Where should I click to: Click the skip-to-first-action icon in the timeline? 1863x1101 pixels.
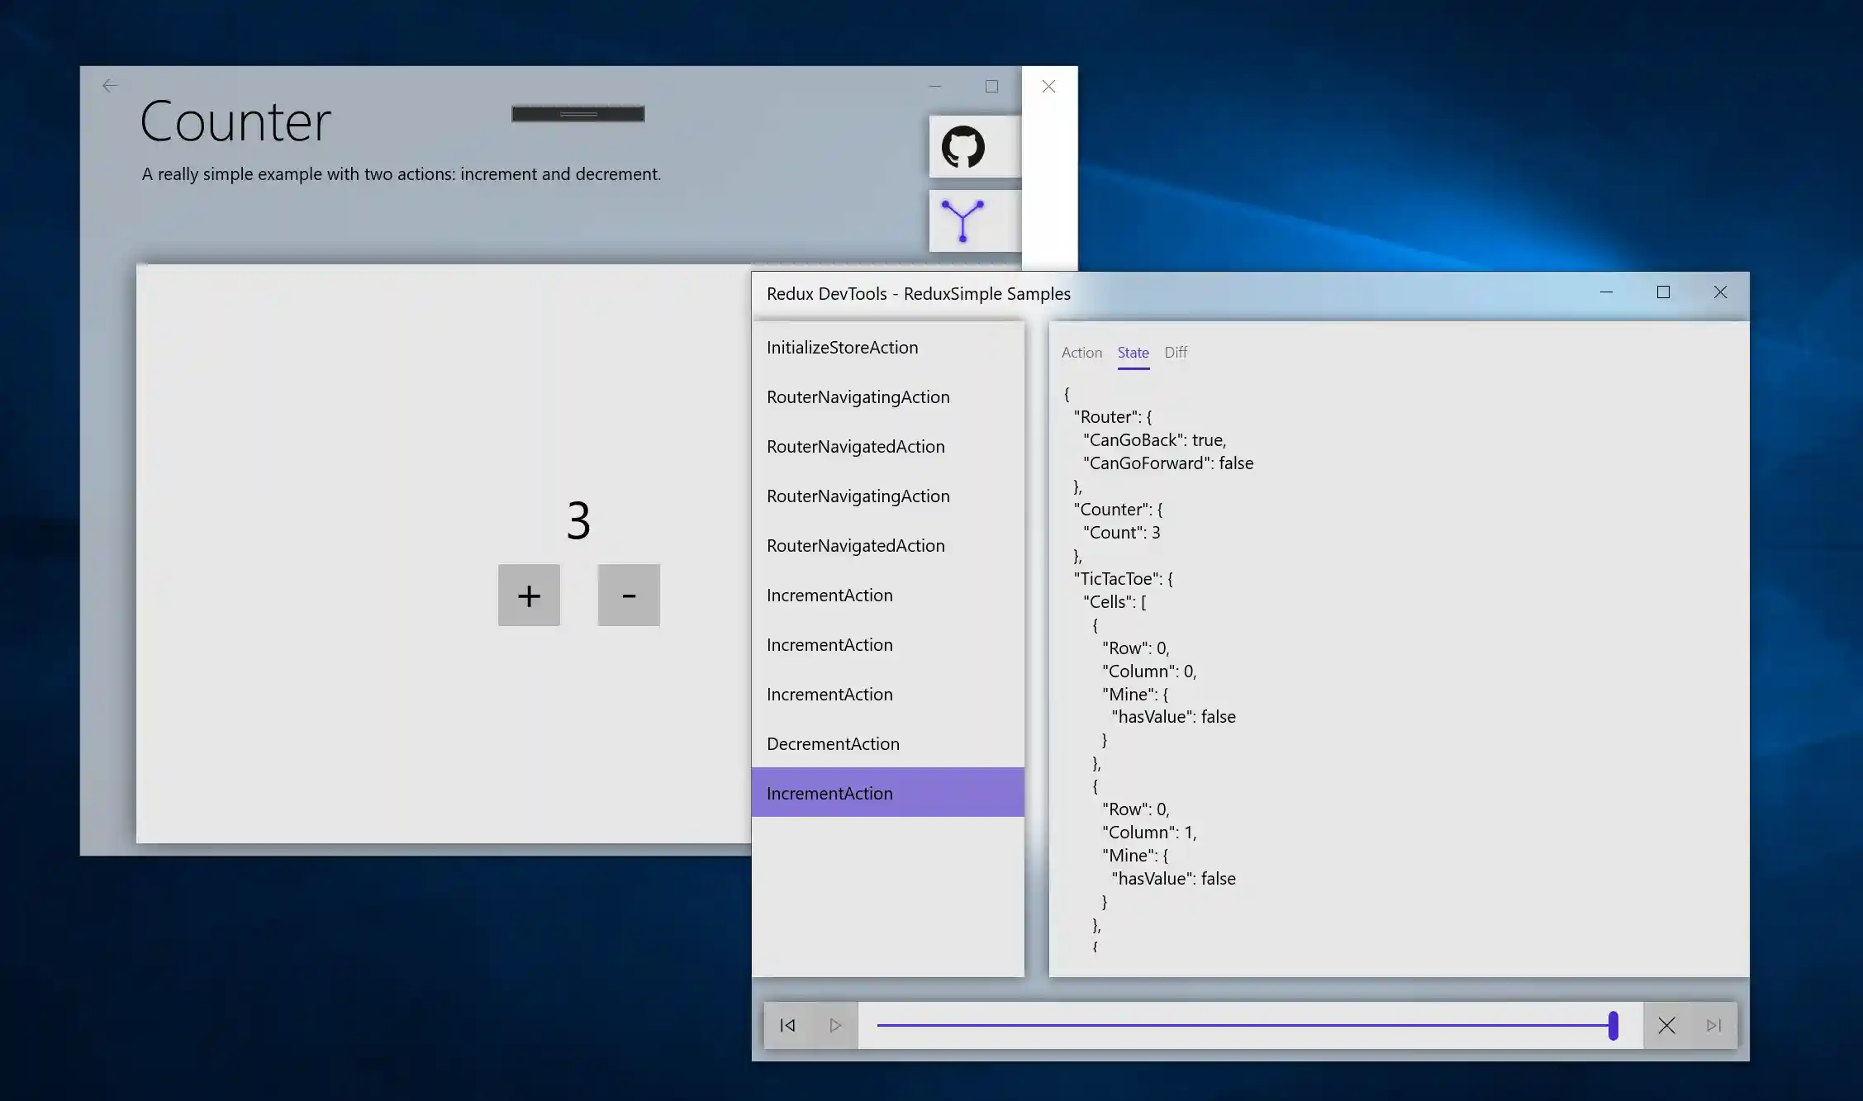(787, 1025)
